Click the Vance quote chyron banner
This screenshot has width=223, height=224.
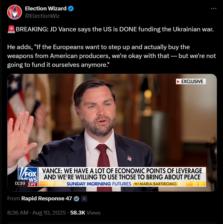[x=122, y=174]
